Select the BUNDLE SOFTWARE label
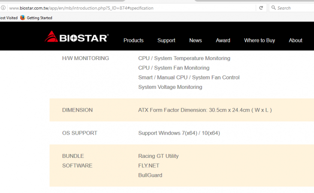The width and height of the screenshot is (314, 193). point(77,161)
